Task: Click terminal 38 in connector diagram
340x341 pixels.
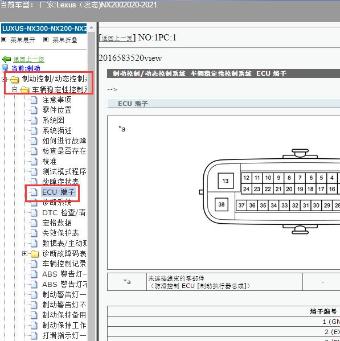Action: tap(222, 204)
